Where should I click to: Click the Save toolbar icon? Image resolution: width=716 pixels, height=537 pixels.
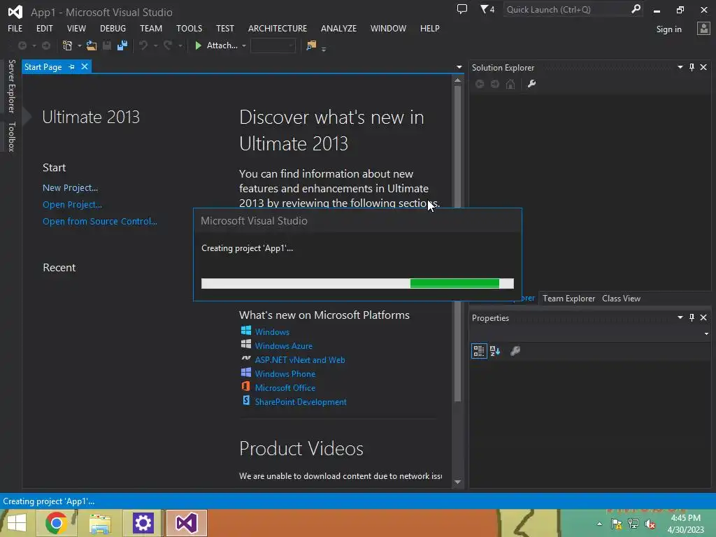(107, 45)
